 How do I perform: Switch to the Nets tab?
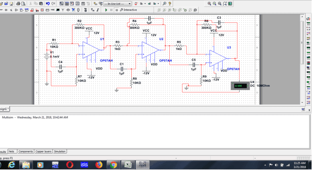coord(12,152)
